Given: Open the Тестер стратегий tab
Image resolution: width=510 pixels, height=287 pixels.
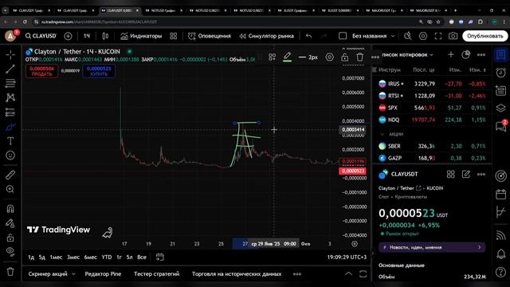Looking at the screenshot, I should click(x=156, y=274).
